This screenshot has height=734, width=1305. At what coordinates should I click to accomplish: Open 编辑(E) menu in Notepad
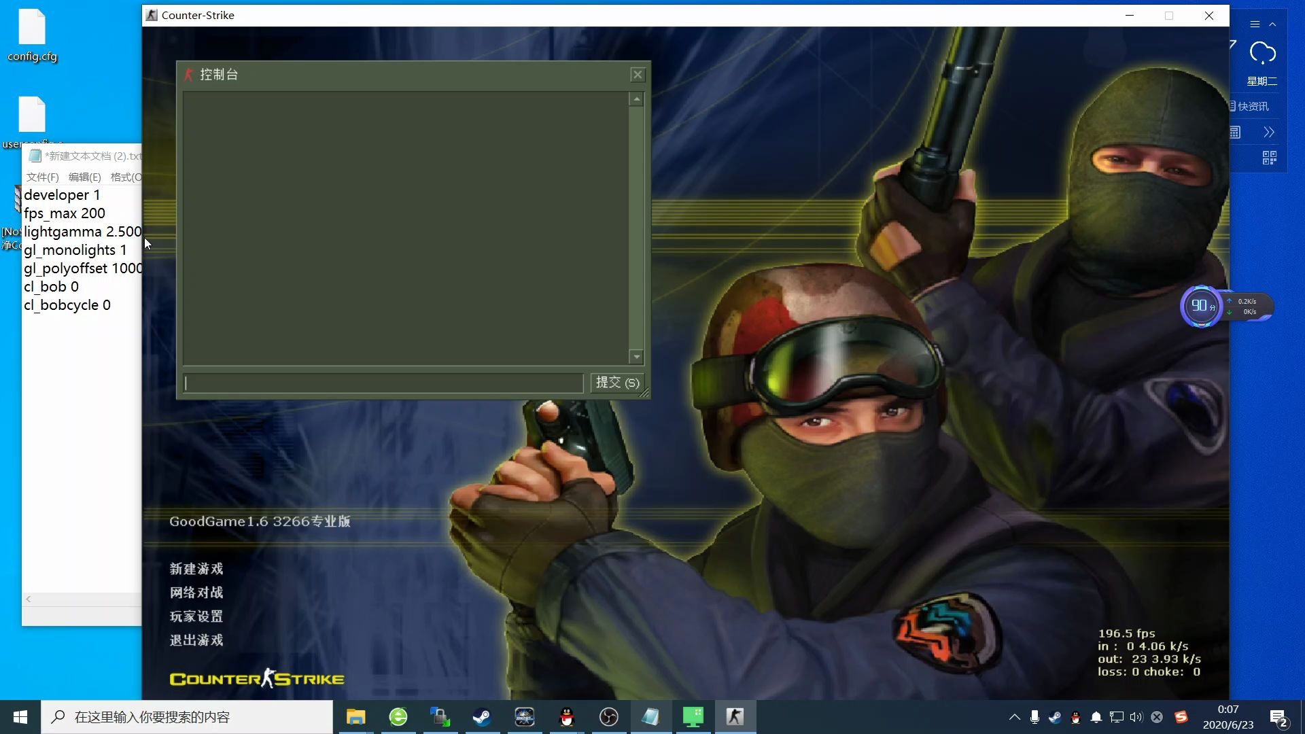[84, 177]
